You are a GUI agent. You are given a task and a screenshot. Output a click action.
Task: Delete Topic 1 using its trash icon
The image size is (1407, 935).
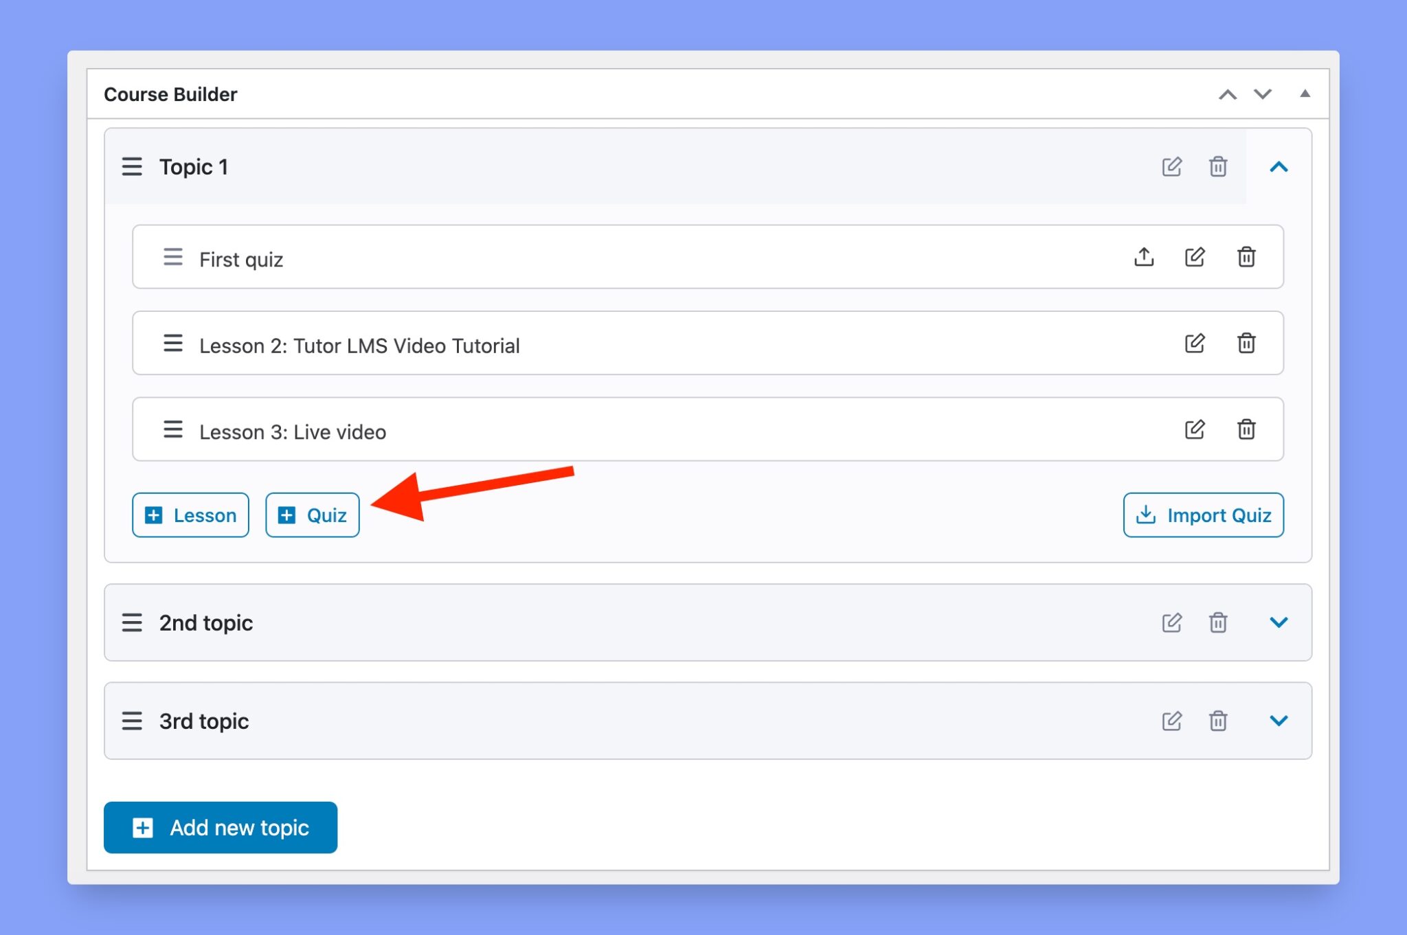point(1218,167)
